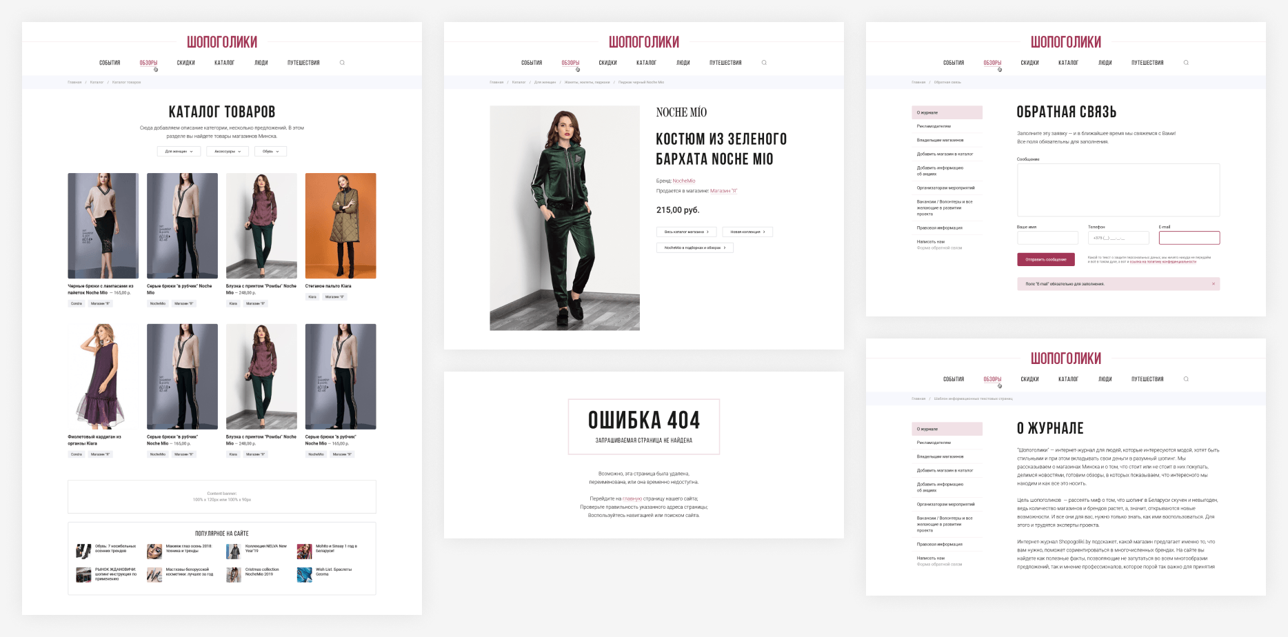
Task: Click the Новая коллекция button
Action: tap(747, 232)
